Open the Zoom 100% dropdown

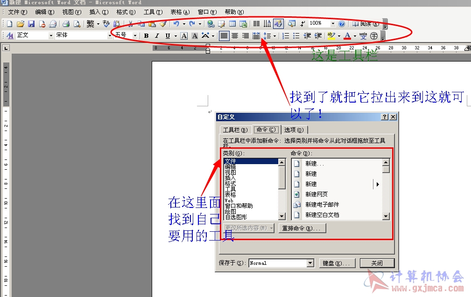[x=333, y=23]
